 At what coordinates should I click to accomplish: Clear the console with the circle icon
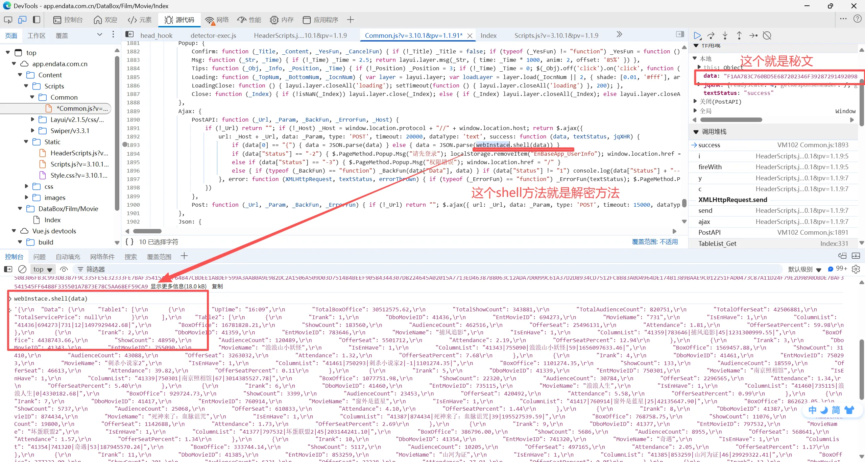22,269
